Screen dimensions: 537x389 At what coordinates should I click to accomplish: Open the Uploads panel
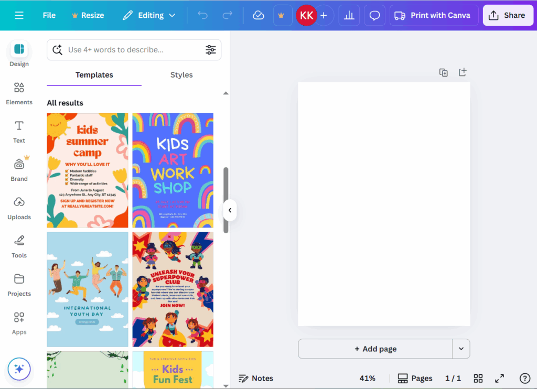[x=19, y=208]
